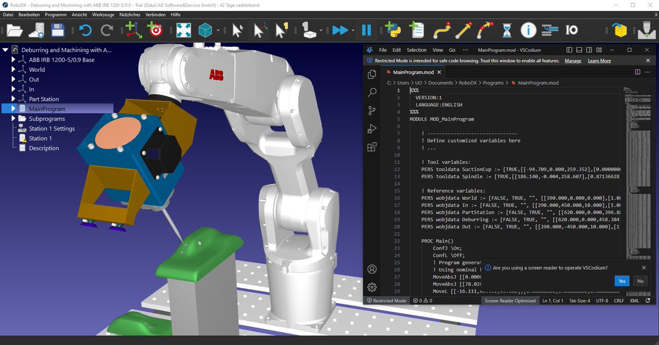Click the Extensions icon in VSCodium
Viewport: 659px width, 345px height.
pos(372,147)
